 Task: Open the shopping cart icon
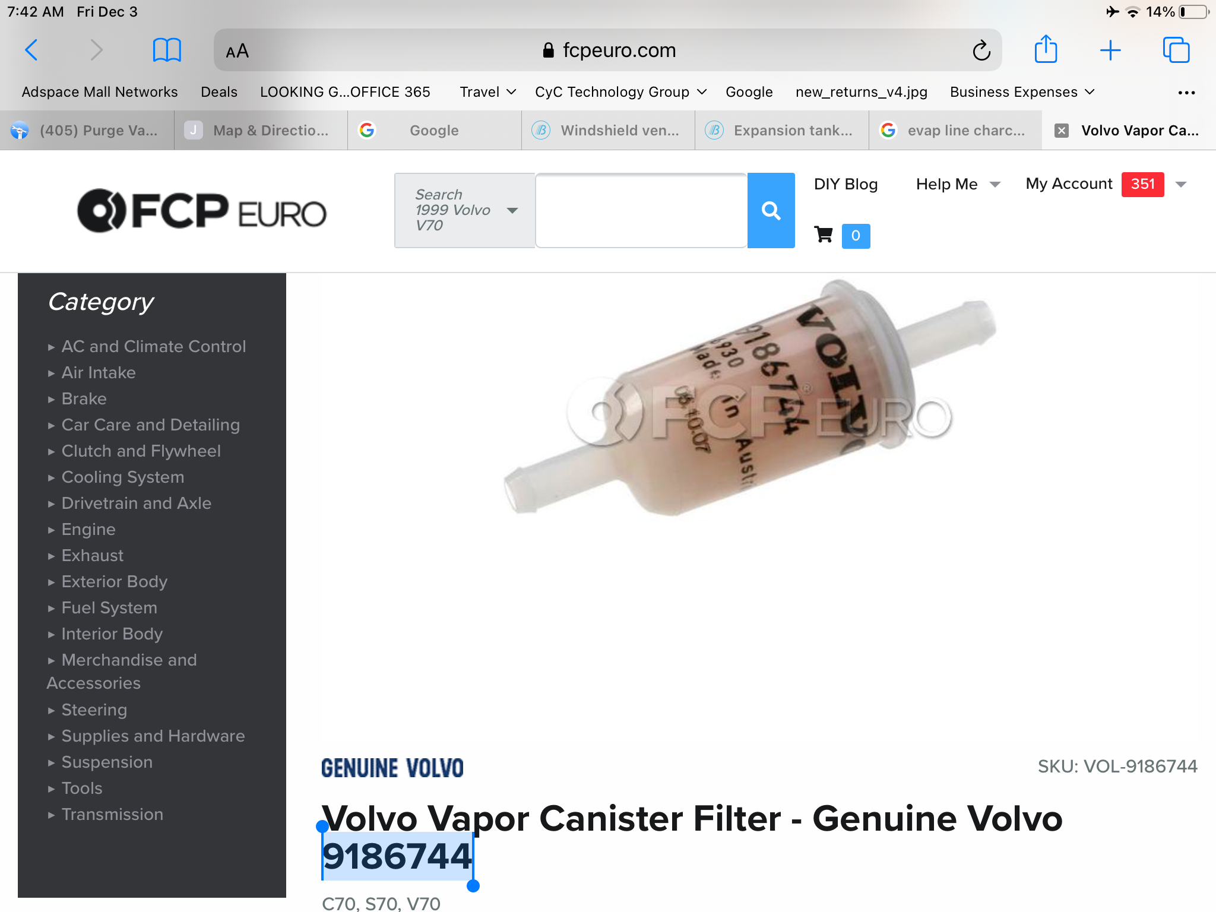pos(823,235)
